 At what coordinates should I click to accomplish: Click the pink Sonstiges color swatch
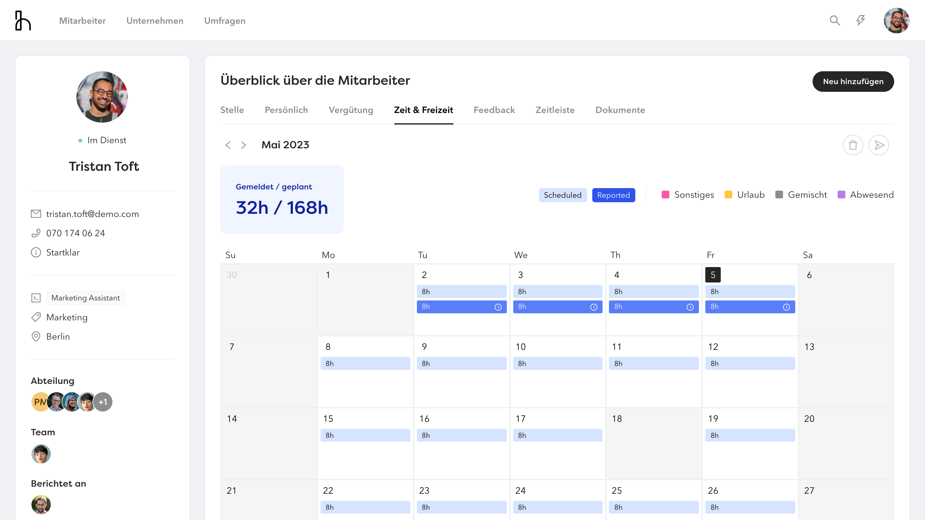point(665,195)
